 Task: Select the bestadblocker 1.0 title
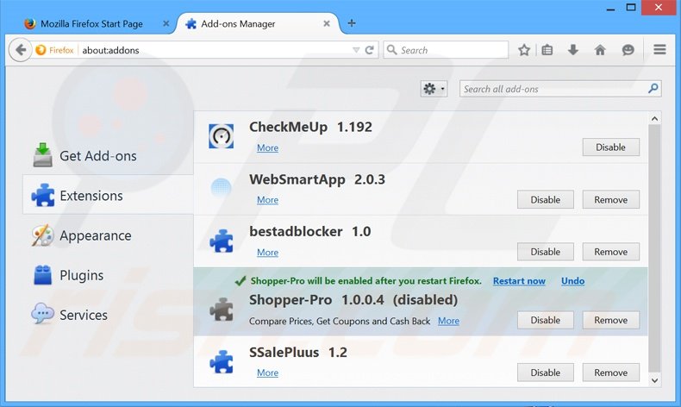click(310, 231)
